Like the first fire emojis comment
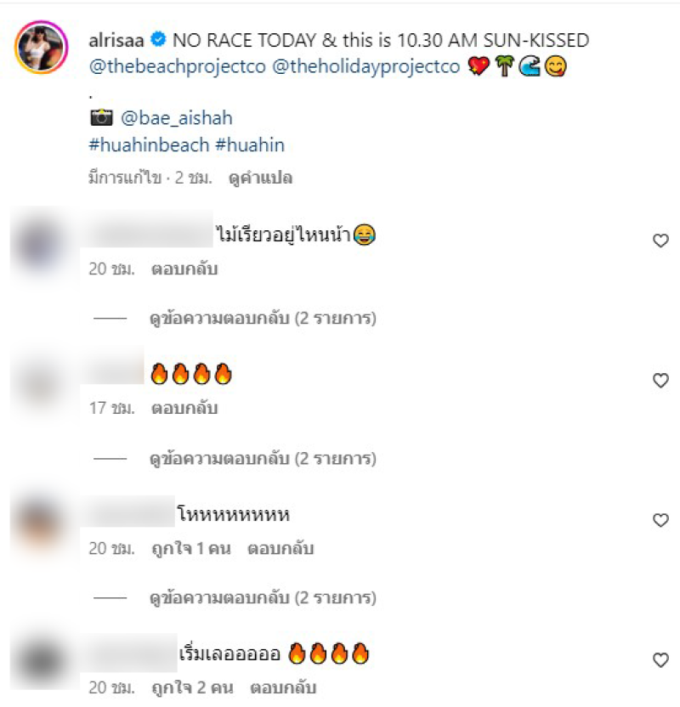The height and width of the screenshot is (707, 680). pyautogui.click(x=660, y=381)
